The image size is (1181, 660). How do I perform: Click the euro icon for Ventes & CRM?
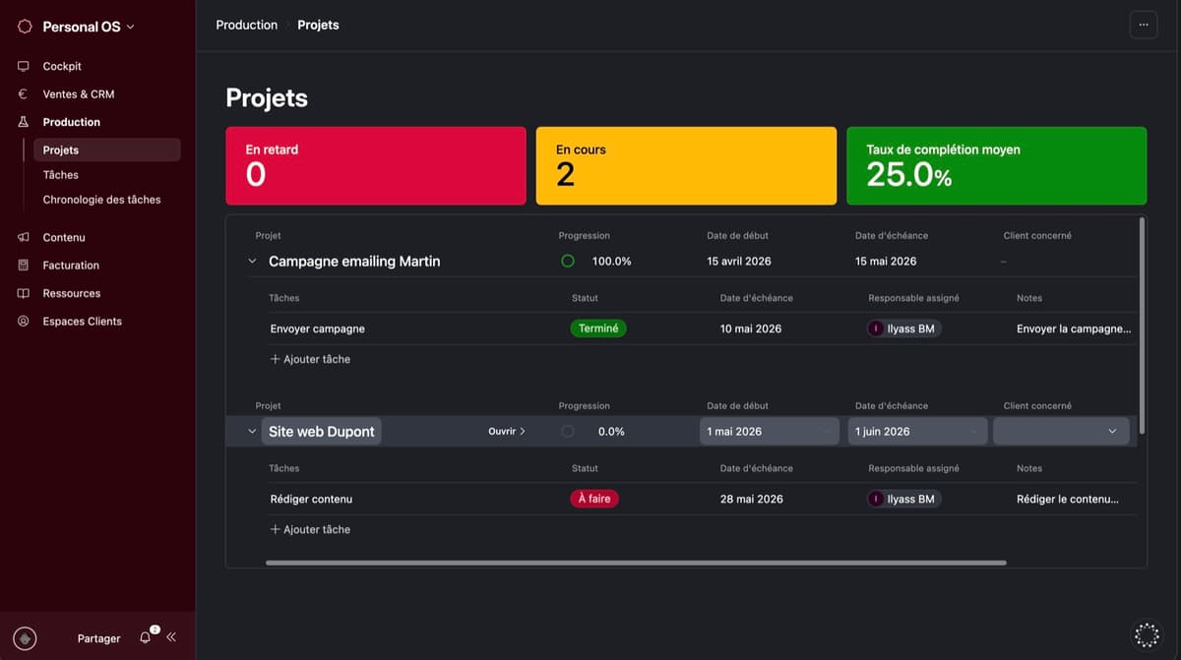point(24,94)
